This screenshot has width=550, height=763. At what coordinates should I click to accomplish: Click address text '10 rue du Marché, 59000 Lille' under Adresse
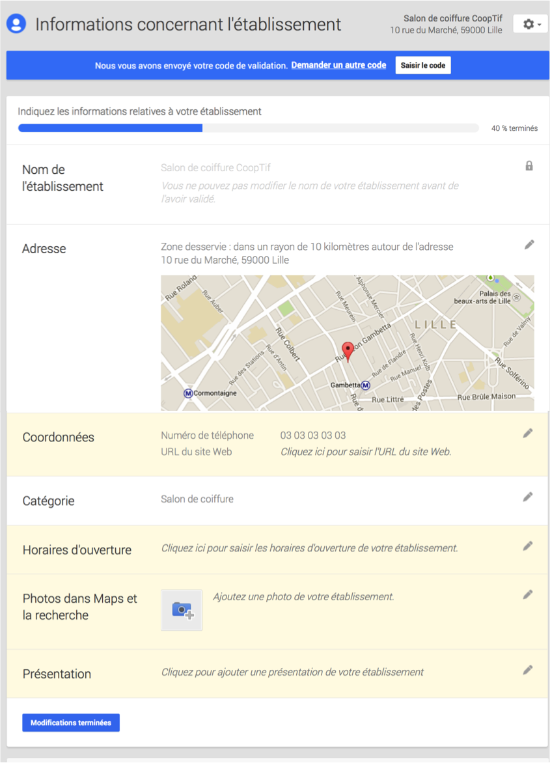click(x=225, y=260)
